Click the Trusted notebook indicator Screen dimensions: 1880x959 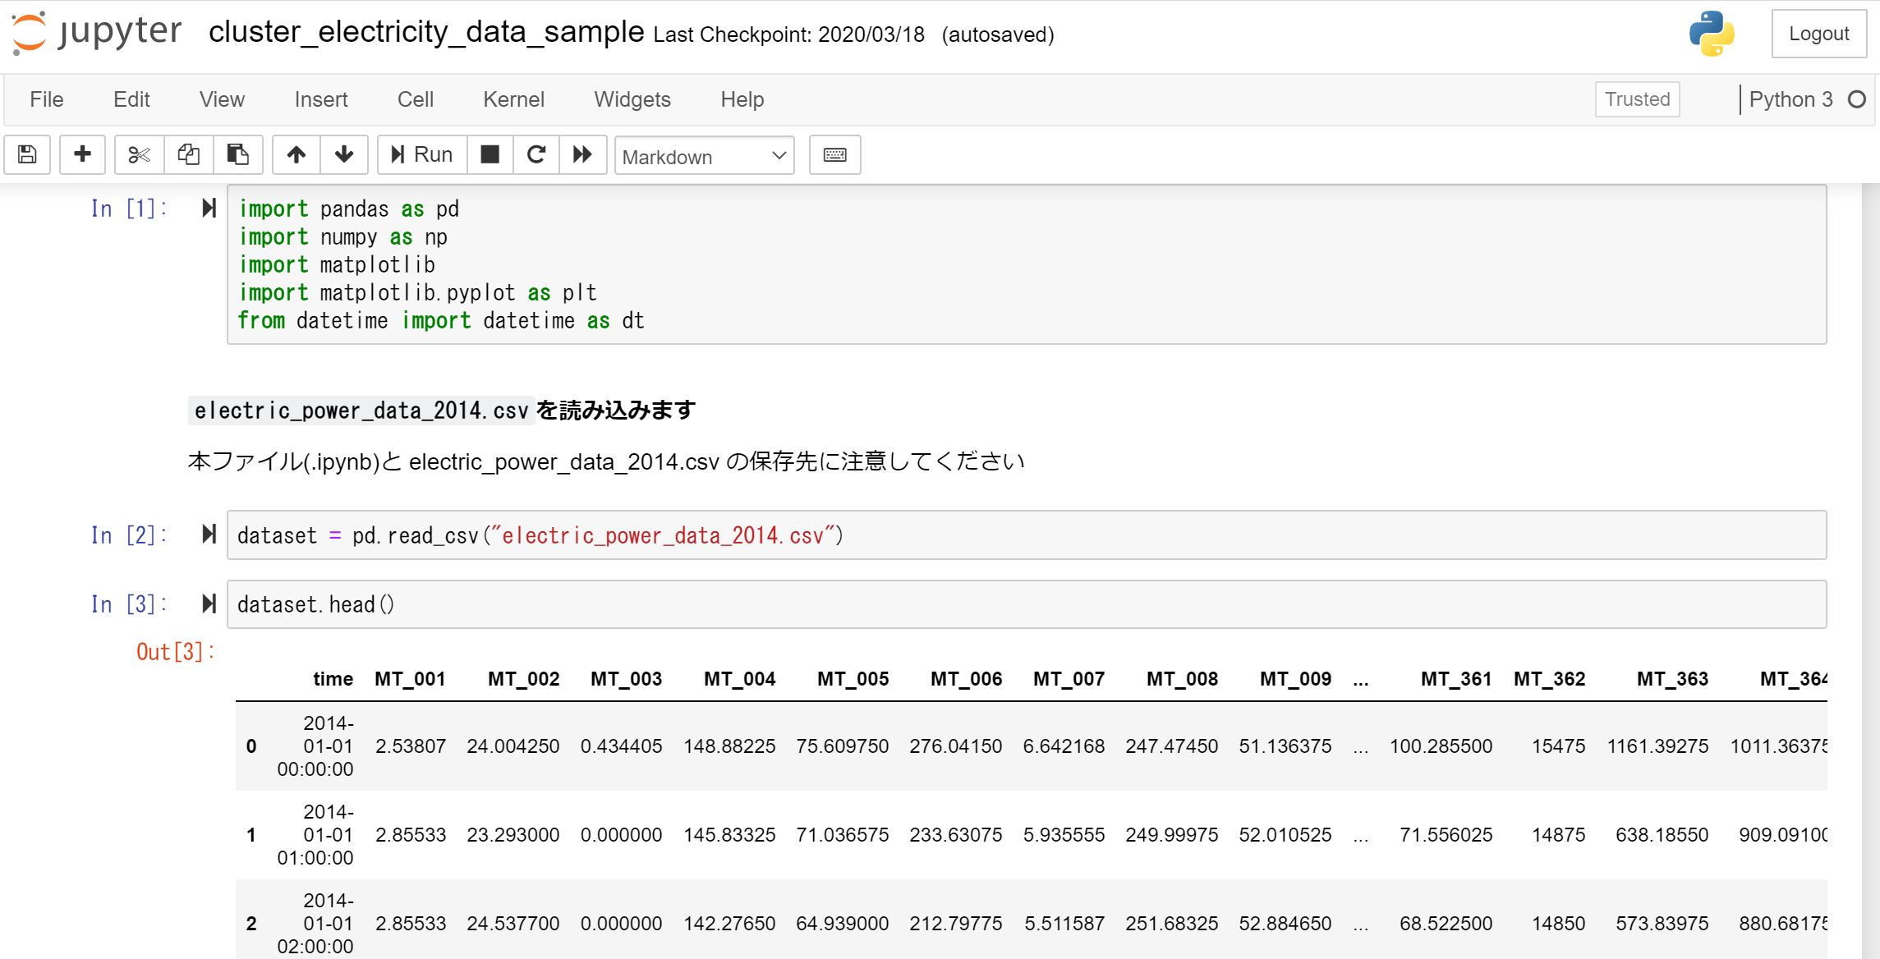[x=1637, y=99]
